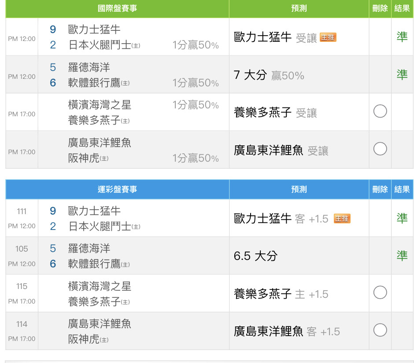Click 日本火腿鬥士 team in 國際盤 match
414x363 pixels.
[104, 45]
